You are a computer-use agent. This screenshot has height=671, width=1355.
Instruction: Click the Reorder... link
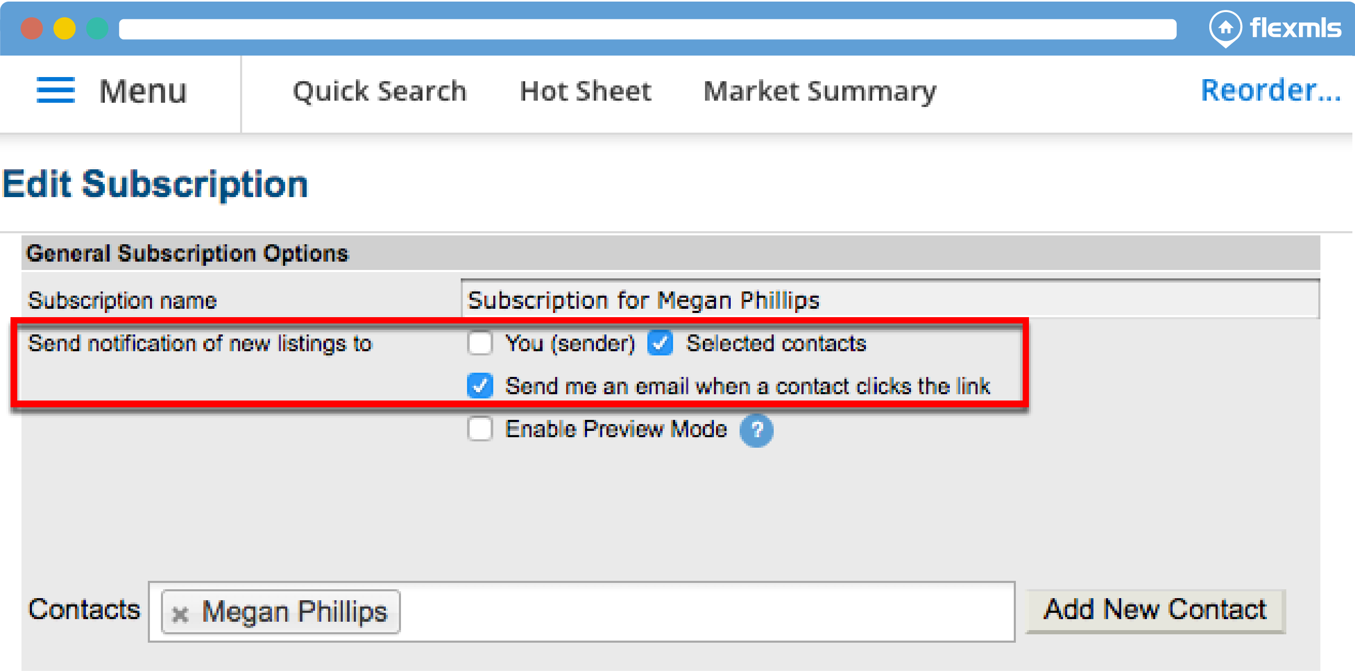1270,91
